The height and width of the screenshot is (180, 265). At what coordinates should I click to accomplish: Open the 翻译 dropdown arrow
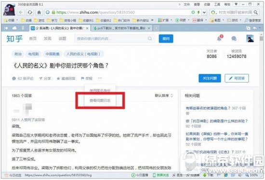pyautogui.click(x=206, y=20)
